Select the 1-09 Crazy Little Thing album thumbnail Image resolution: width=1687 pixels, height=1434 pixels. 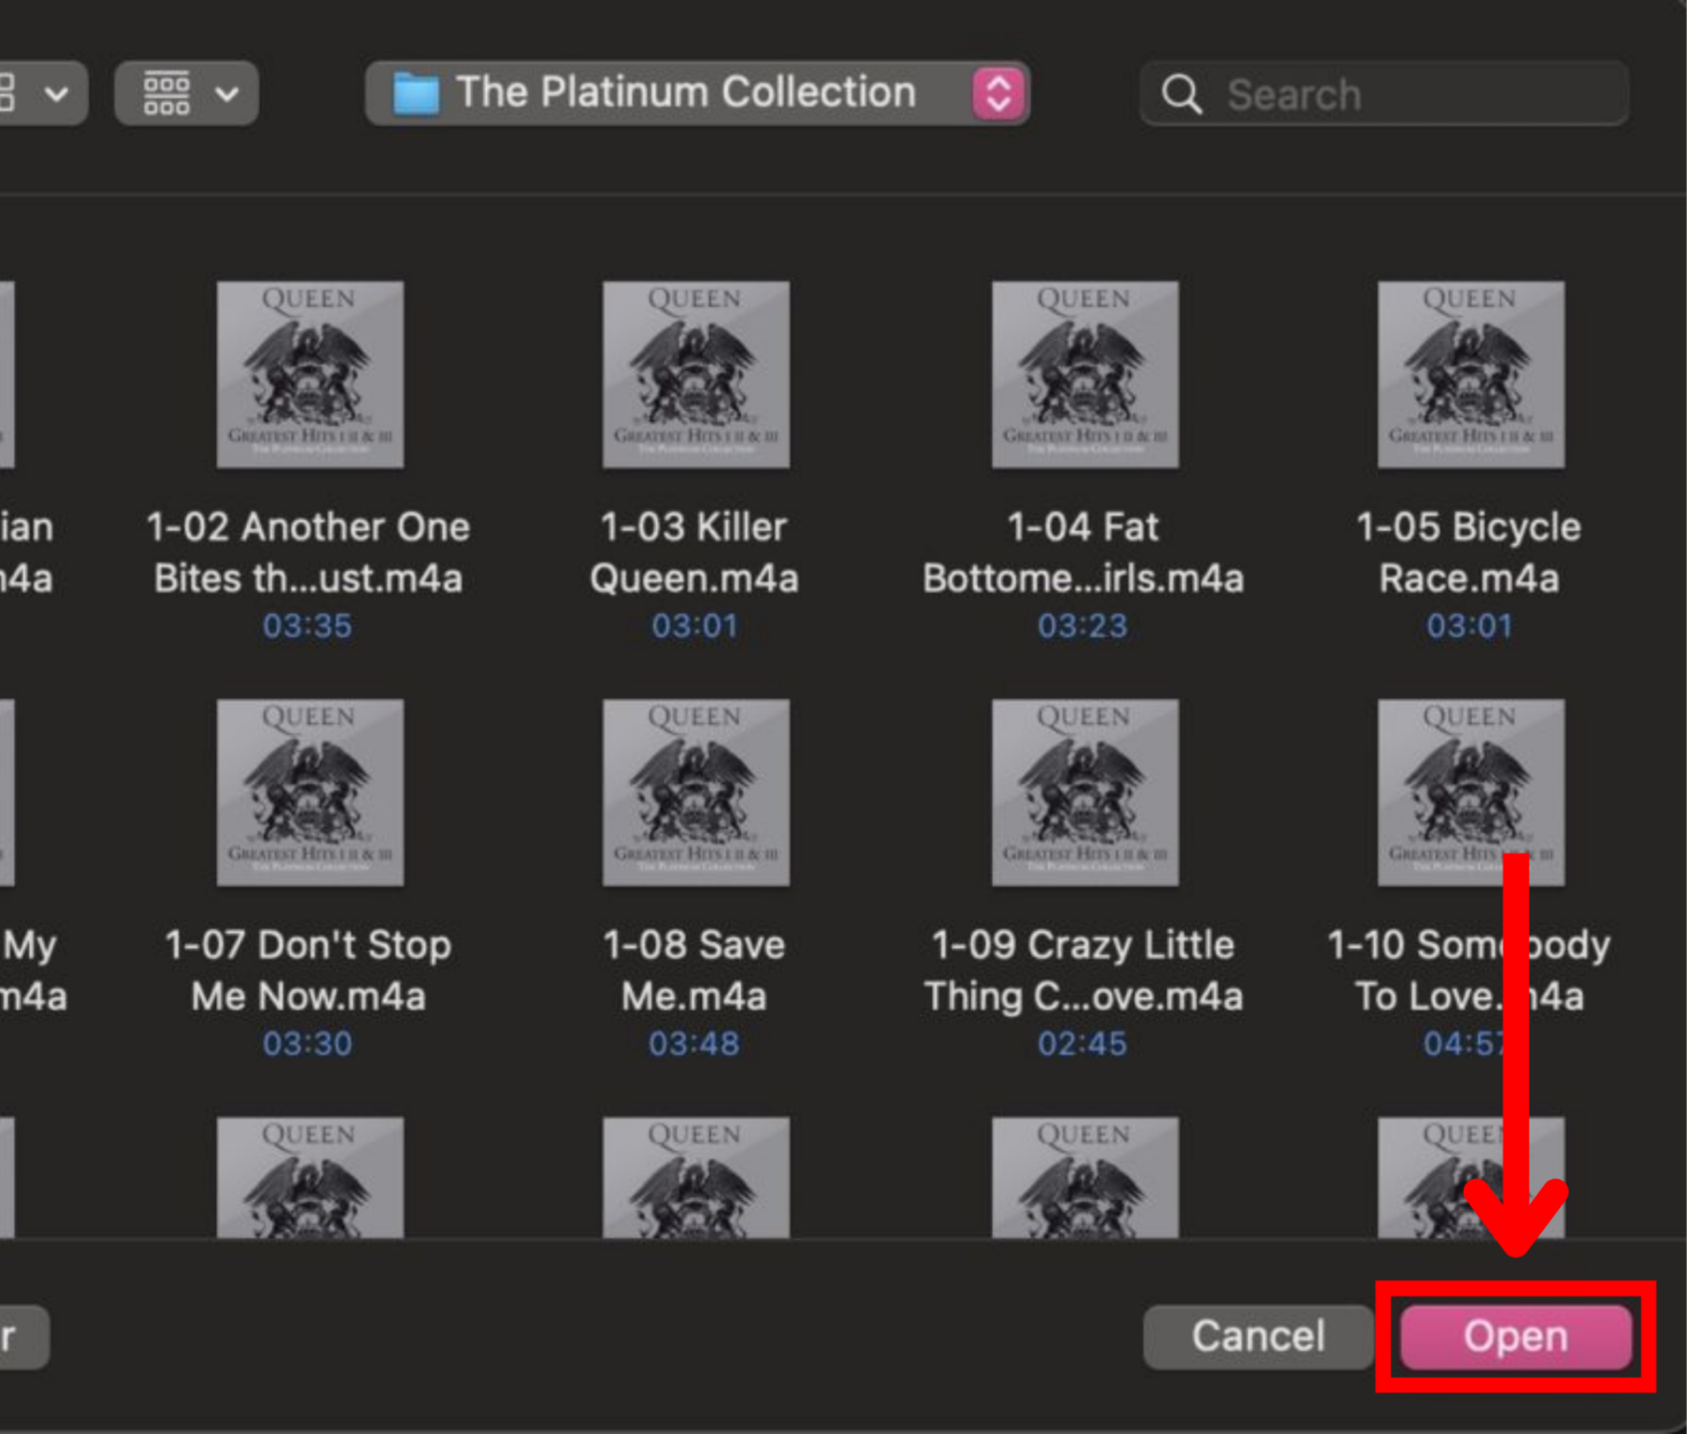[x=1084, y=793]
